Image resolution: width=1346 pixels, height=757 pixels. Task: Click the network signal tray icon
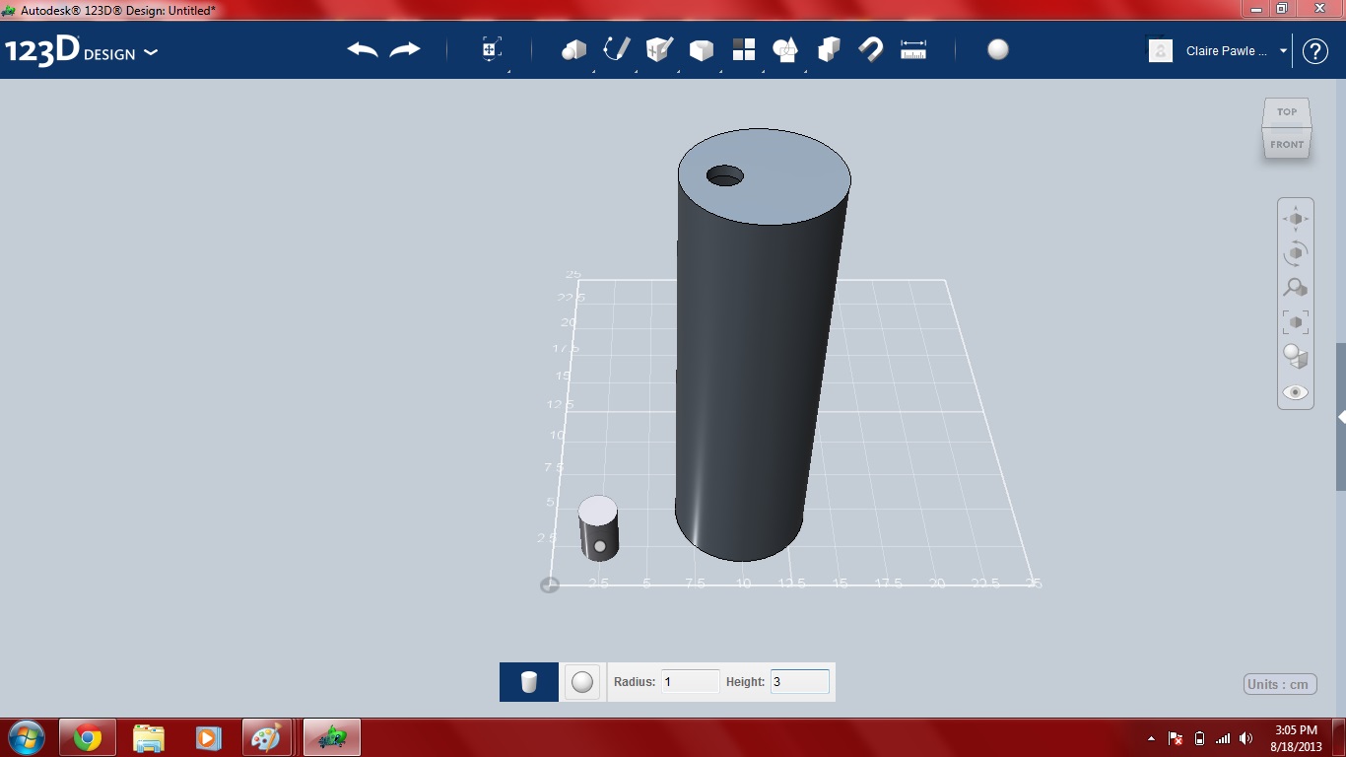tap(1223, 738)
